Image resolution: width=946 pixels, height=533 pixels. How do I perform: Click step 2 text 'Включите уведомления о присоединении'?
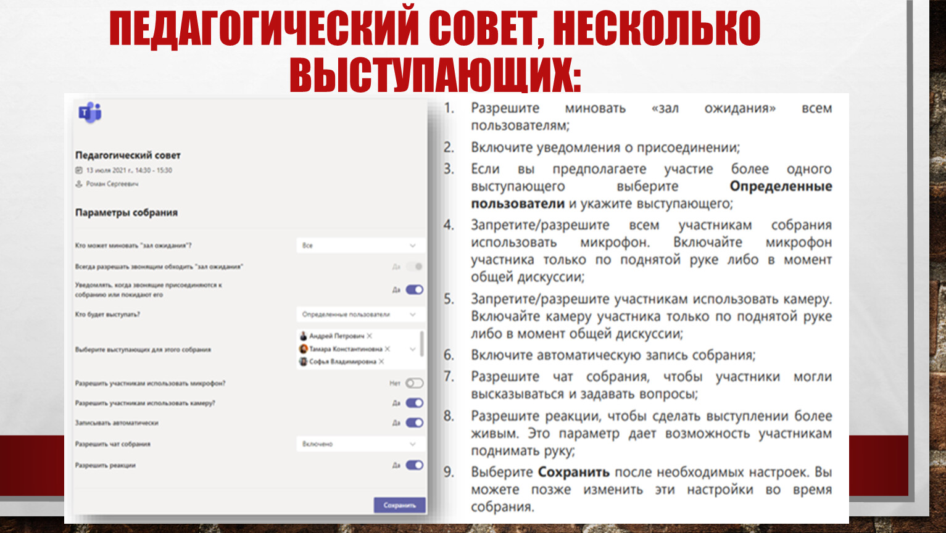click(x=604, y=148)
